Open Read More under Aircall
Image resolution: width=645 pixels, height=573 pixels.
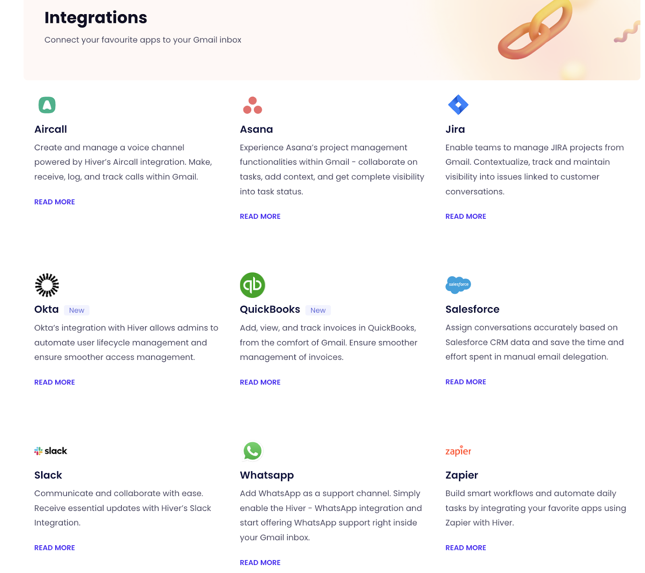click(54, 202)
